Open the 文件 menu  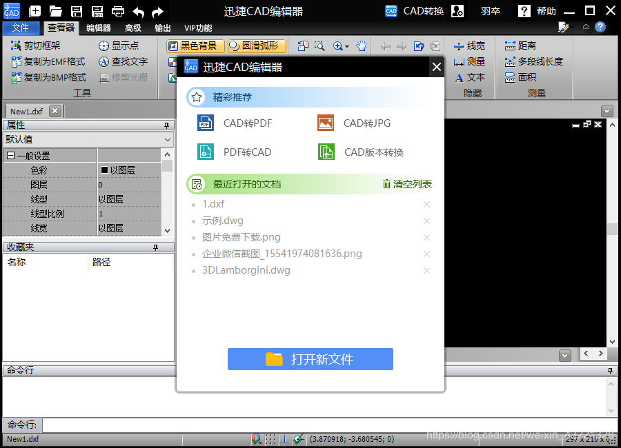pos(21,28)
